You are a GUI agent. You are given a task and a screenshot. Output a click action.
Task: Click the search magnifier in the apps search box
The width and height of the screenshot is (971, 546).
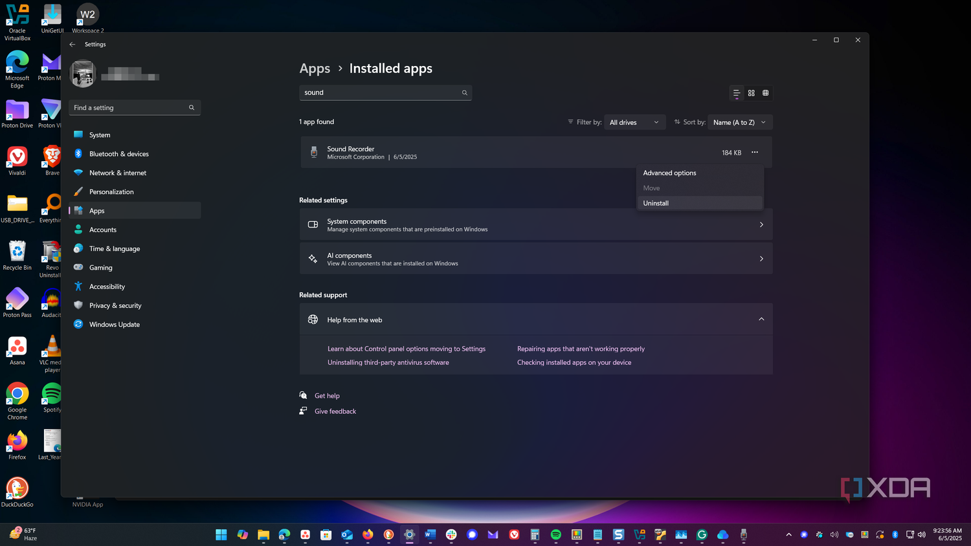pos(465,93)
